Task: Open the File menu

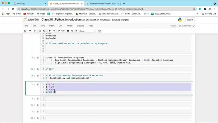Action: coord(27,26)
